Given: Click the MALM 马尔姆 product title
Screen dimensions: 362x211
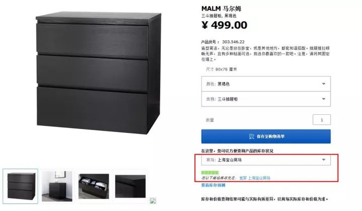Looking at the screenshot, I should click(x=221, y=9).
